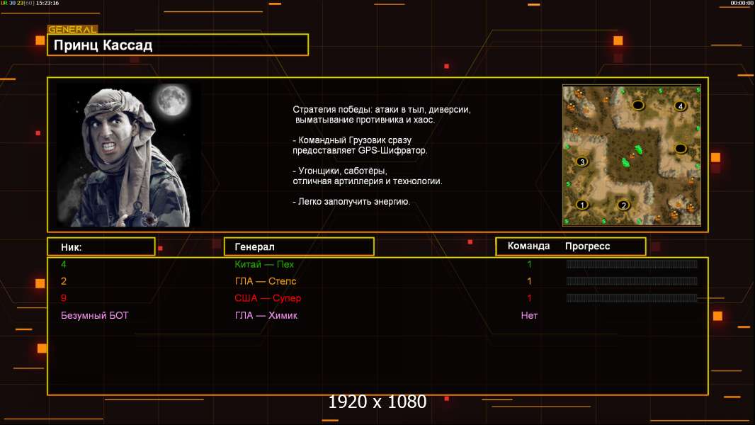The width and height of the screenshot is (755, 425).
Task: Click start position 1 on the minimap
Action: pyautogui.click(x=582, y=205)
